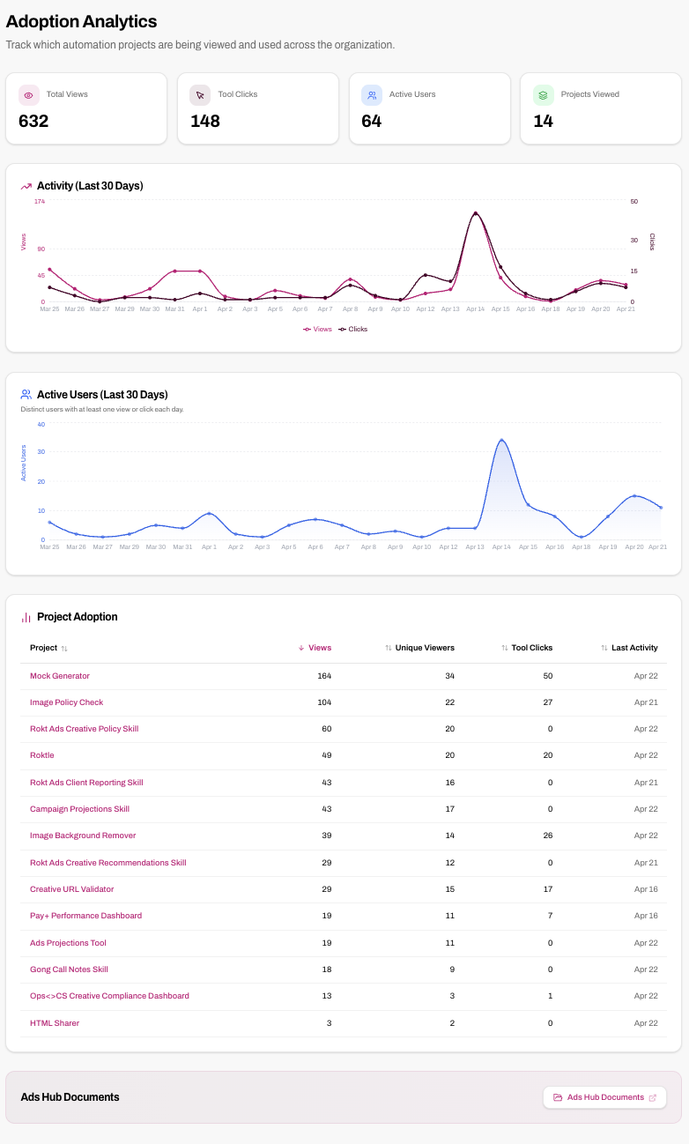Open the Ads Hub Documents button
Image resolution: width=689 pixels, height=1144 pixels.
(604, 1097)
